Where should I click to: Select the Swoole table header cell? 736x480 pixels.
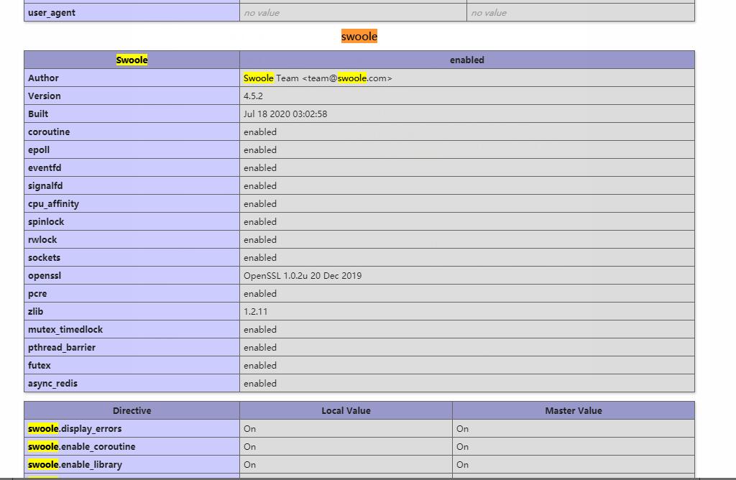click(x=132, y=60)
